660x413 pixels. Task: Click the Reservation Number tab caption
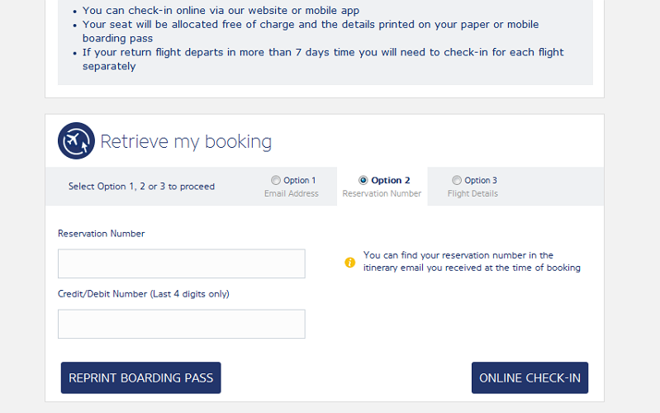[x=382, y=194]
